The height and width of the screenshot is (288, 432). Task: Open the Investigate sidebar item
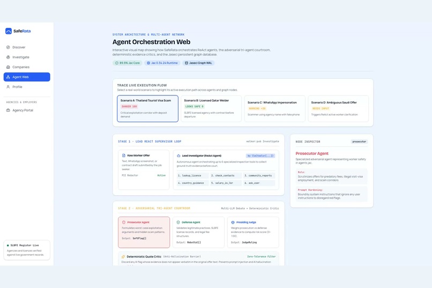coord(27,57)
